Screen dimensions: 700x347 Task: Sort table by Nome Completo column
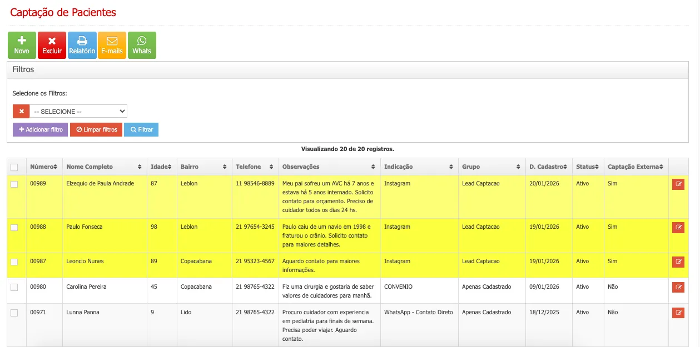coord(105,167)
